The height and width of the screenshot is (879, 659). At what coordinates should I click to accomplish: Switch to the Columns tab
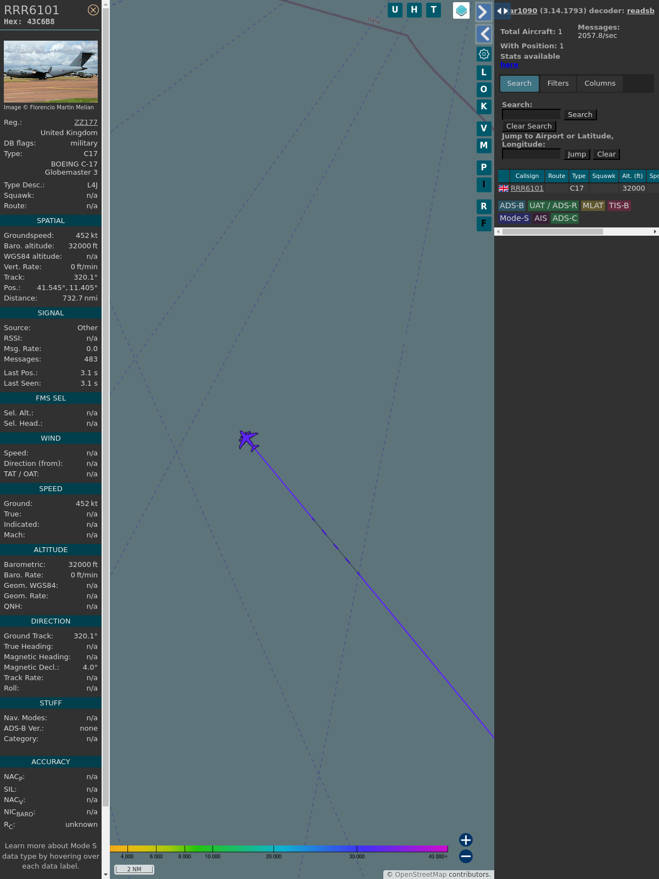[x=600, y=84]
